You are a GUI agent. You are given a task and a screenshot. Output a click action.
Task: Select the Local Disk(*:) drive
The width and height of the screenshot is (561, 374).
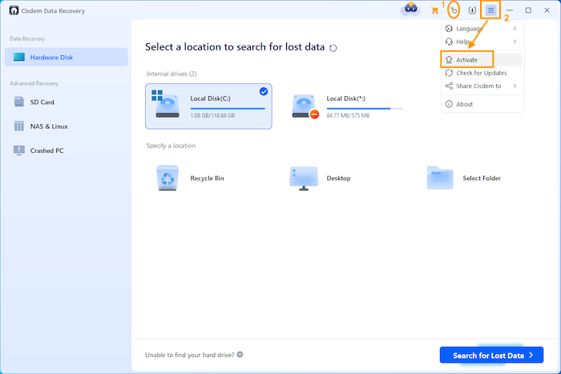[x=345, y=106]
